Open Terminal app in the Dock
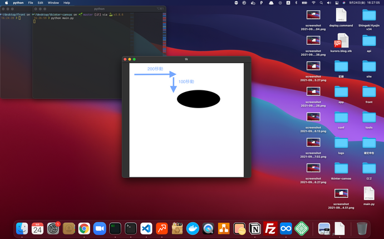The width and height of the screenshot is (384, 239). [x=131, y=229]
